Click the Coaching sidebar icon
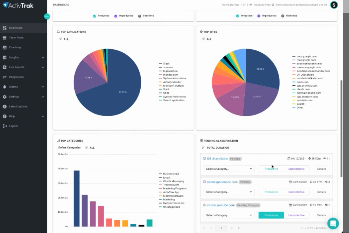Image resolution: width=349 pixels, height=233 pixels. (x=5, y=47)
